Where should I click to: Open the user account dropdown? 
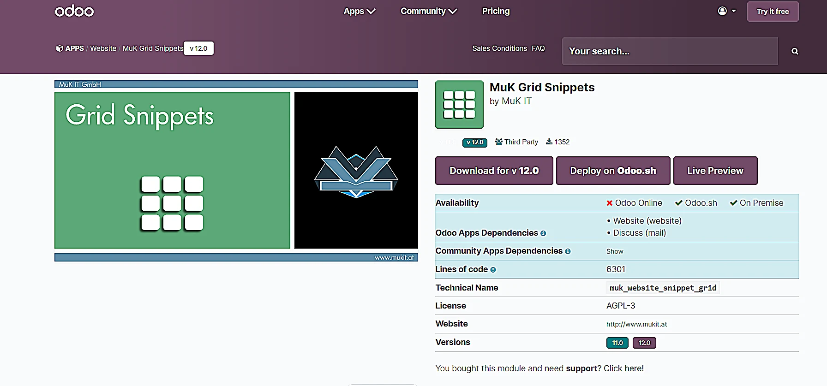tap(727, 11)
